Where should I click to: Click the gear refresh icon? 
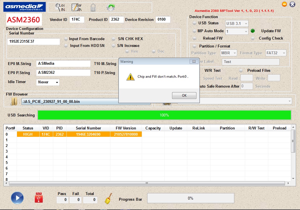(x=110, y=7)
